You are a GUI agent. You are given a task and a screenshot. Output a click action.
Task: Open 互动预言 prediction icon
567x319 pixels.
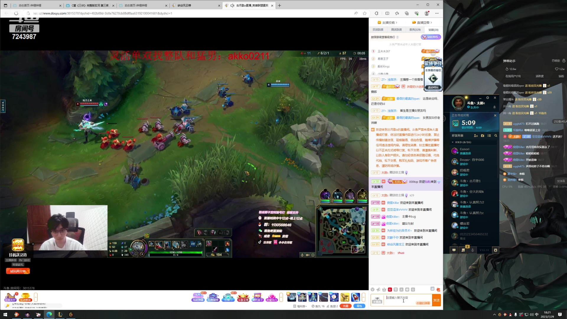25,297
